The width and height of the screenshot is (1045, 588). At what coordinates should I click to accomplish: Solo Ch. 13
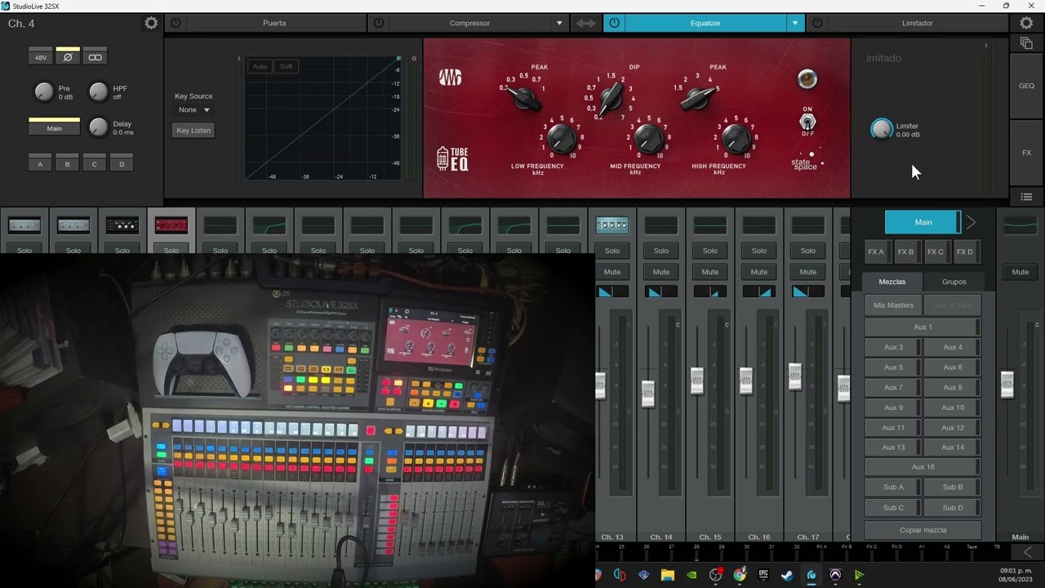coord(611,250)
